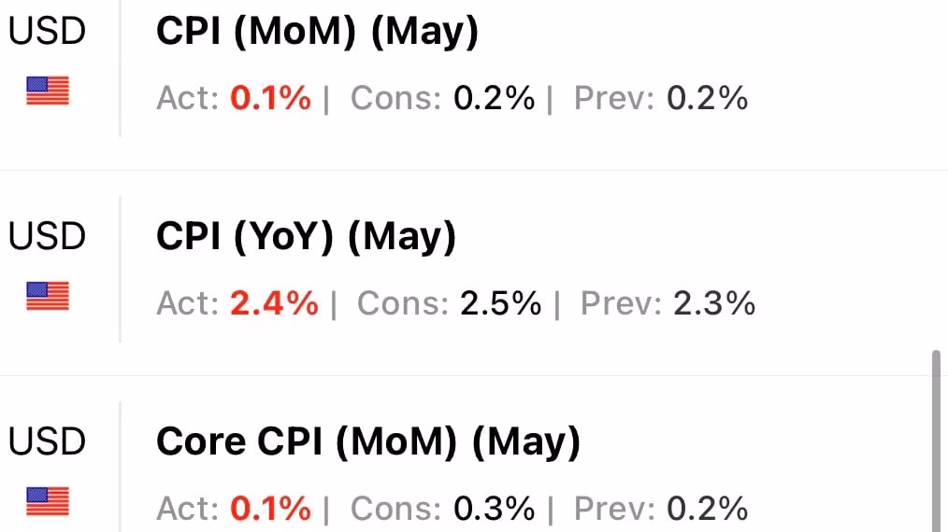
Task: Select the USD label in the Core CPI row
Action: 47,441
